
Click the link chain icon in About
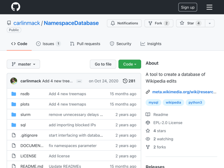click(148, 92)
